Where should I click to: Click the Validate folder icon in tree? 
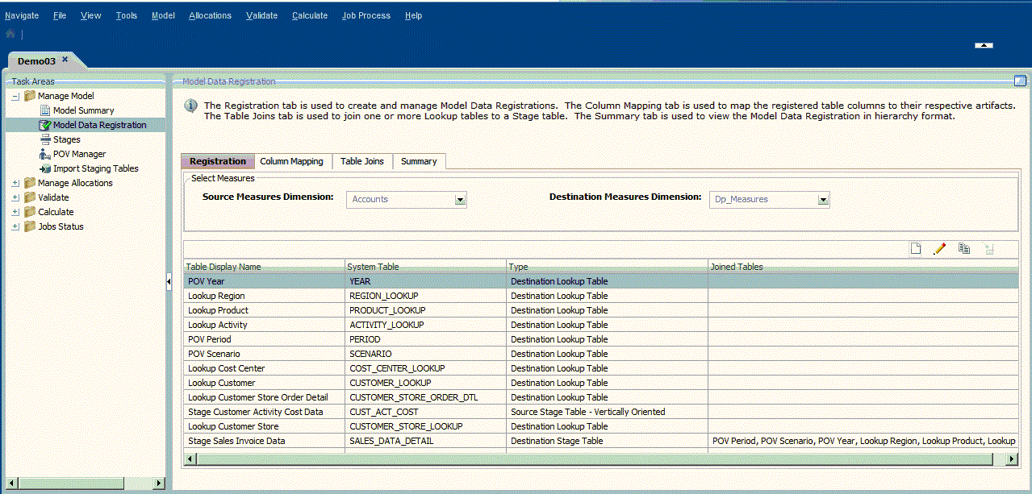[30, 197]
